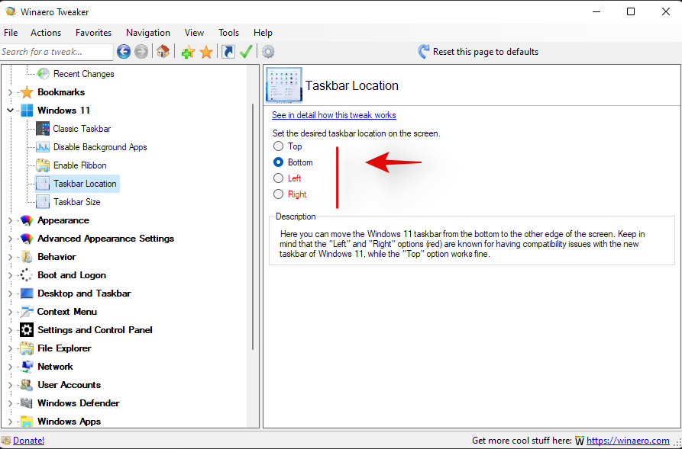Expand the Context Menu category
Image resolution: width=682 pixels, height=449 pixels.
tap(11, 312)
